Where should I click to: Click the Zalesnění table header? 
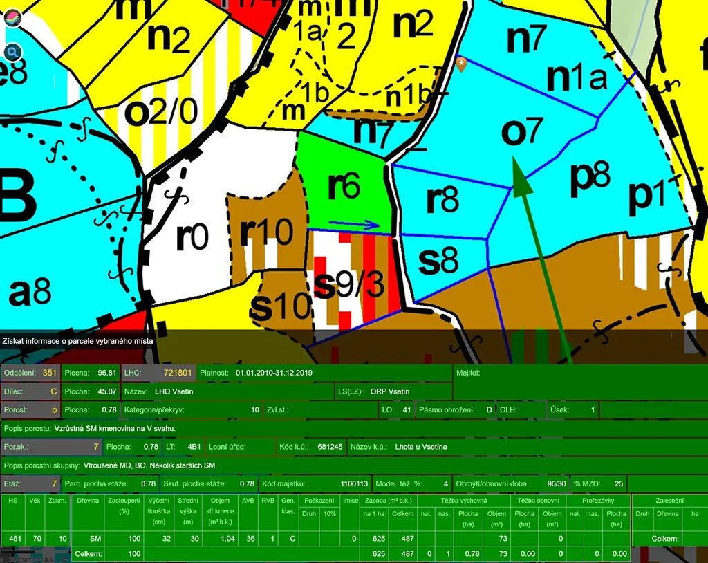point(669,499)
